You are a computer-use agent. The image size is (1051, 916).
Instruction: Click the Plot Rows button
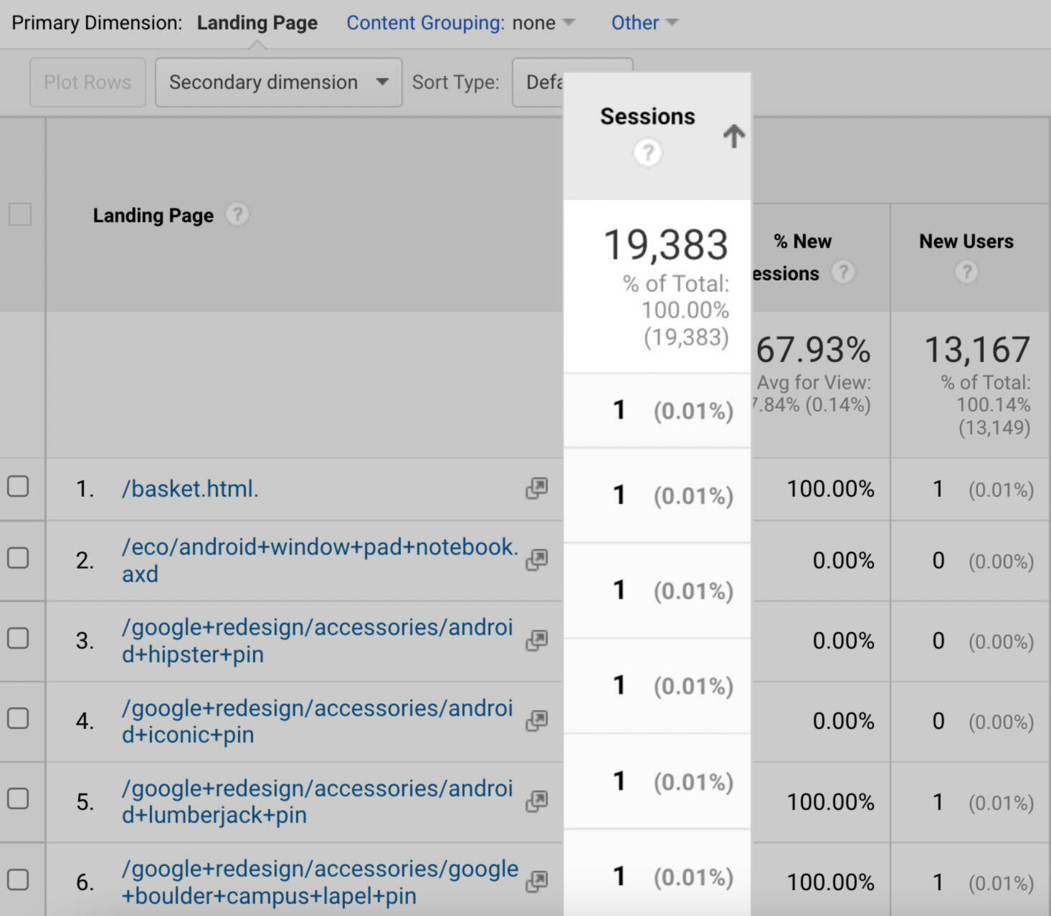[x=87, y=82]
